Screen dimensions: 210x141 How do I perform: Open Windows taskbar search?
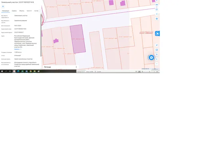coord(6,71)
